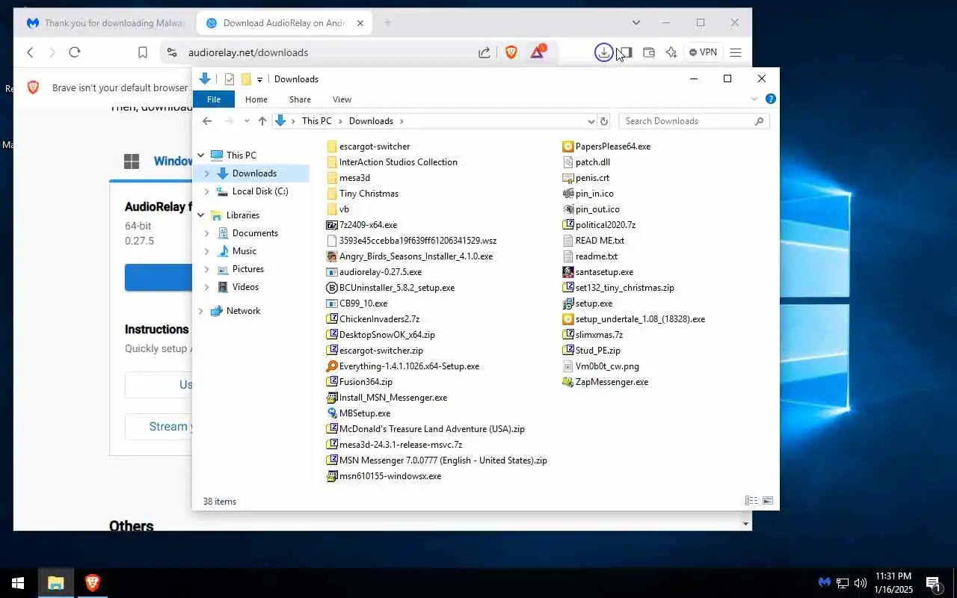The width and height of the screenshot is (957, 598).
Task: Open new tab in Brave
Action: [x=387, y=23]
